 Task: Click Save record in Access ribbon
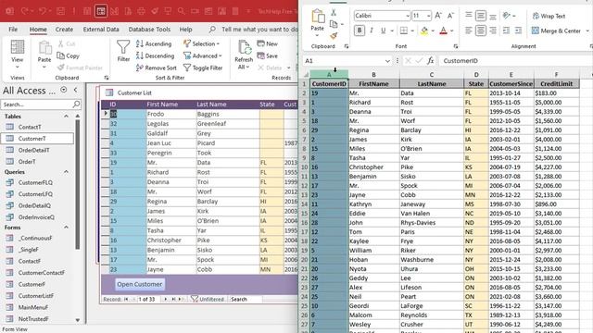coord(268,55)
